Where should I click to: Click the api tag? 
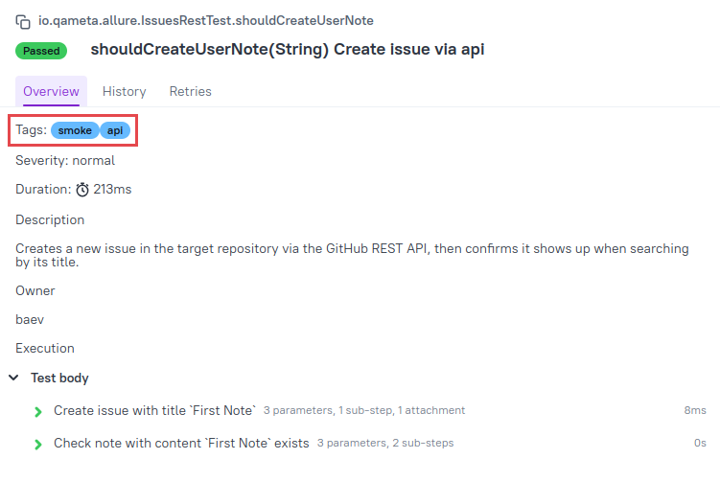115,131
